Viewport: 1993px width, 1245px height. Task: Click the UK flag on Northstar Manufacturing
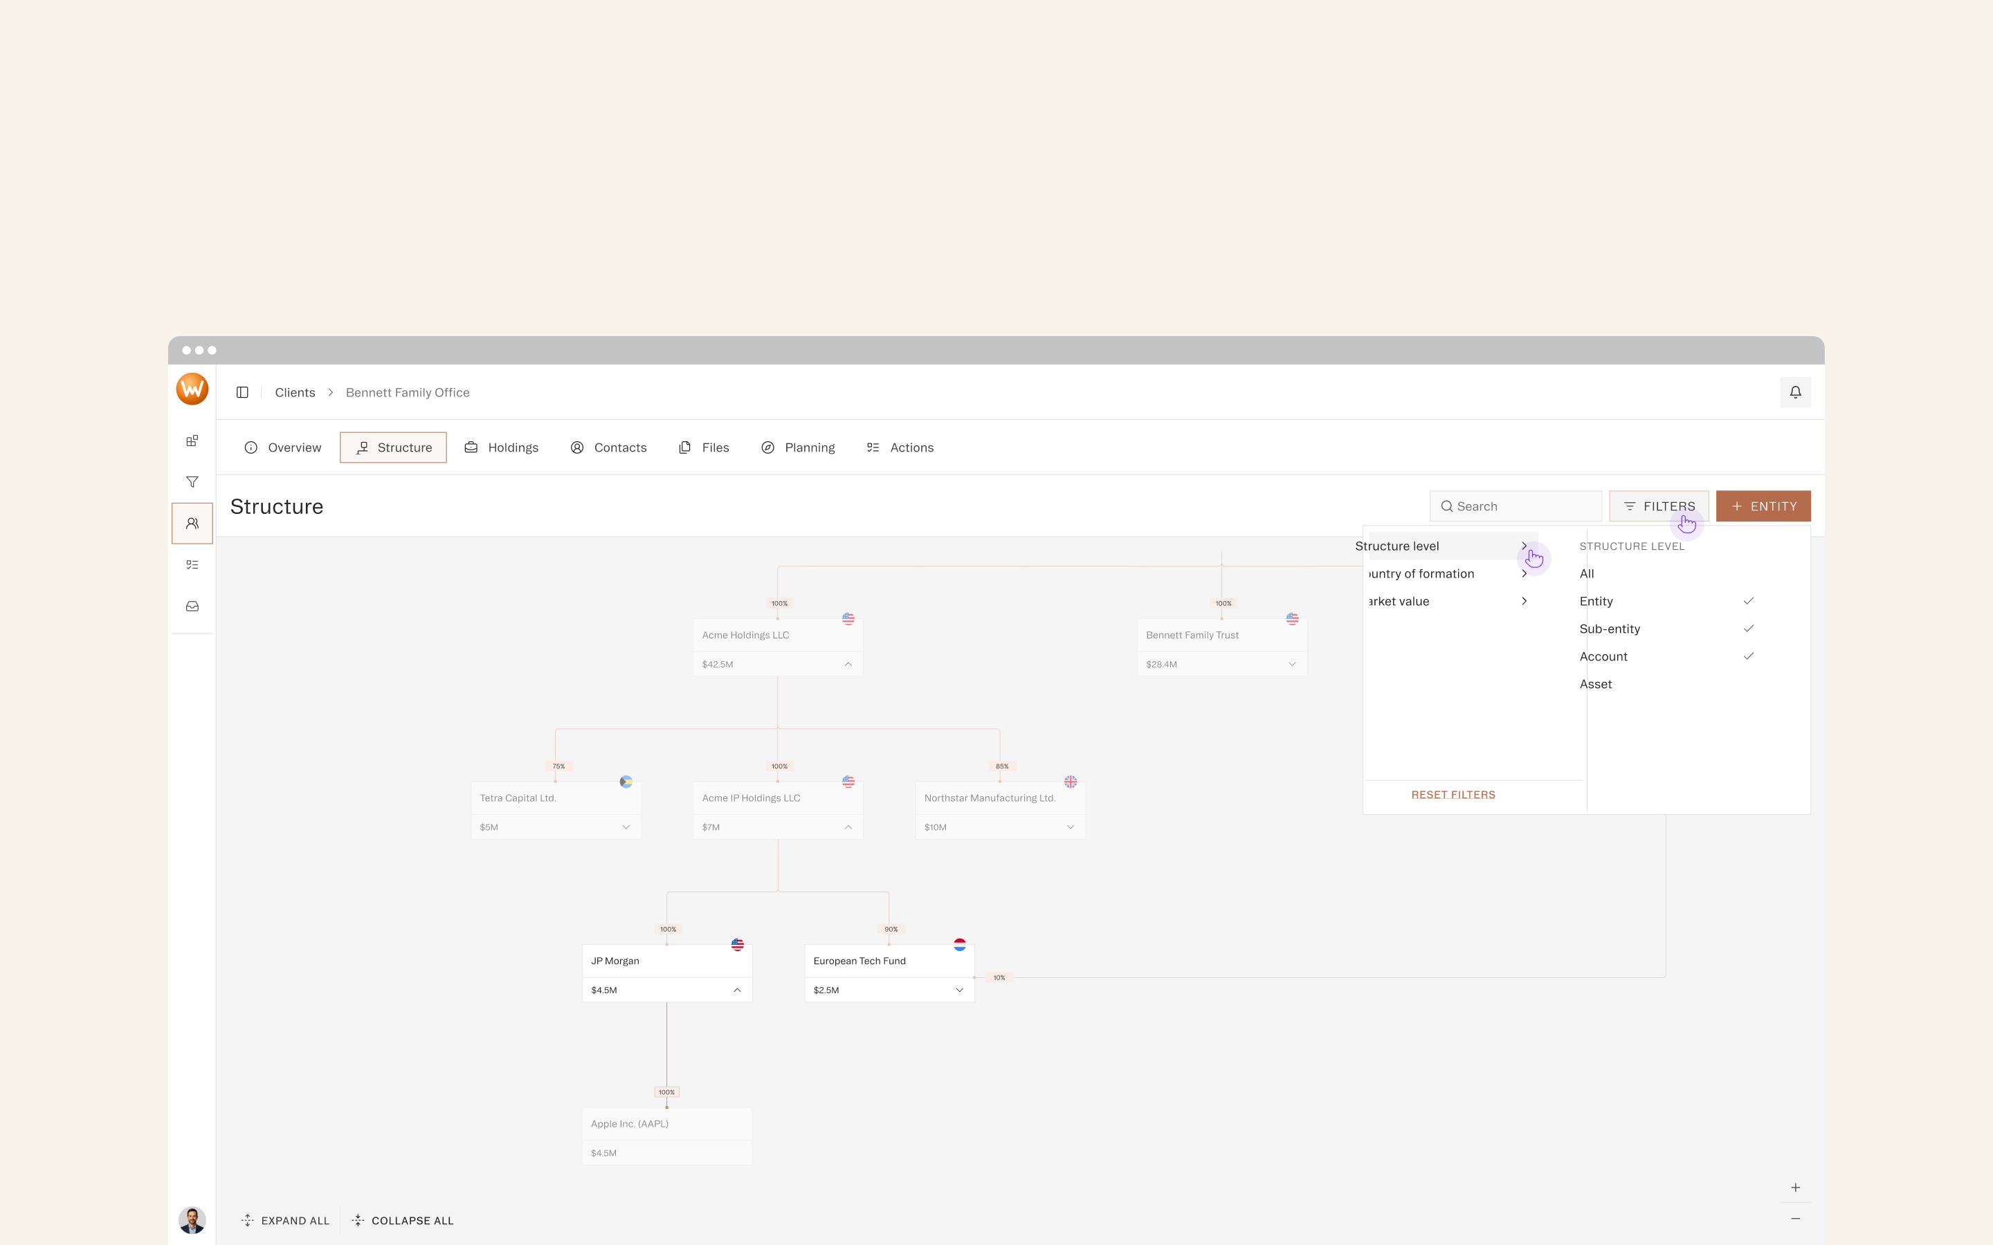(1071, 782)
